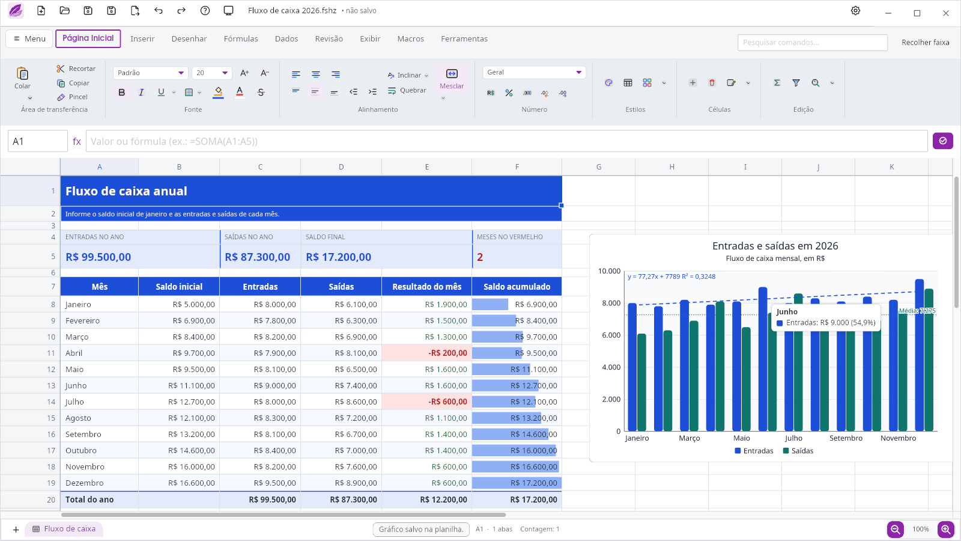Click the green plus insert cells icon
Screen dimensions: 961x541
pyautogui.click(x=693, y=83)
